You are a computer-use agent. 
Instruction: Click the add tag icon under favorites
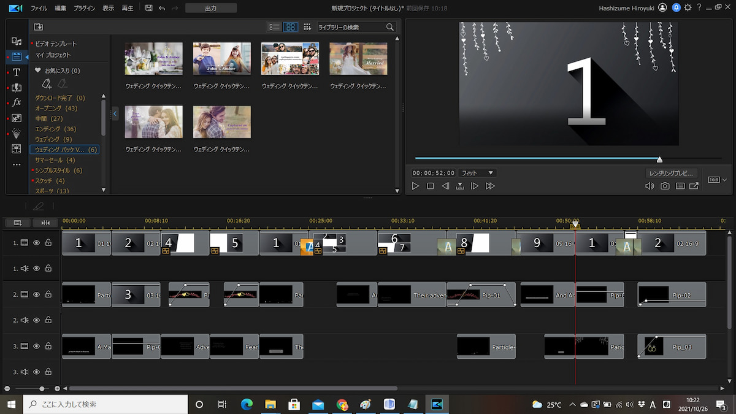47,83
